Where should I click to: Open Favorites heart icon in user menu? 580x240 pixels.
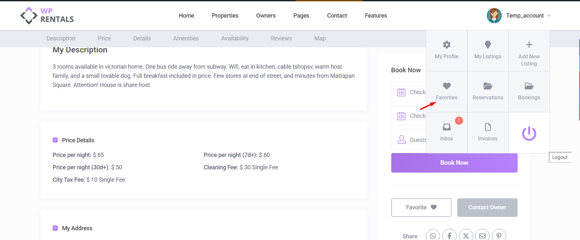446,86
